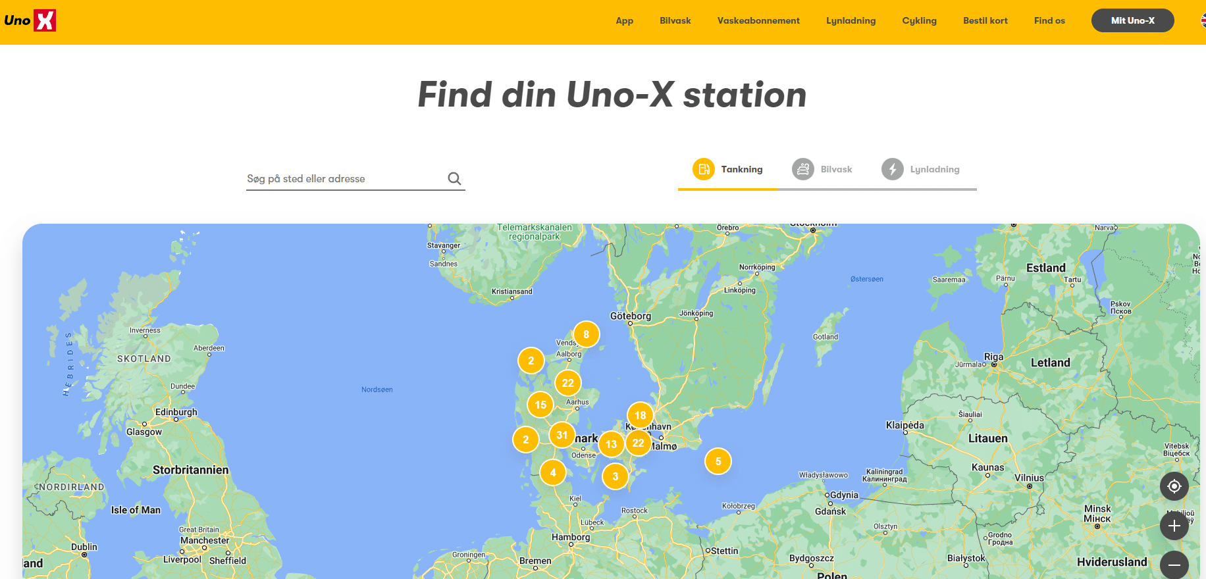Click the Klaipėda map label
This screenshot has height=579, width=1206.
pos(904,425)
